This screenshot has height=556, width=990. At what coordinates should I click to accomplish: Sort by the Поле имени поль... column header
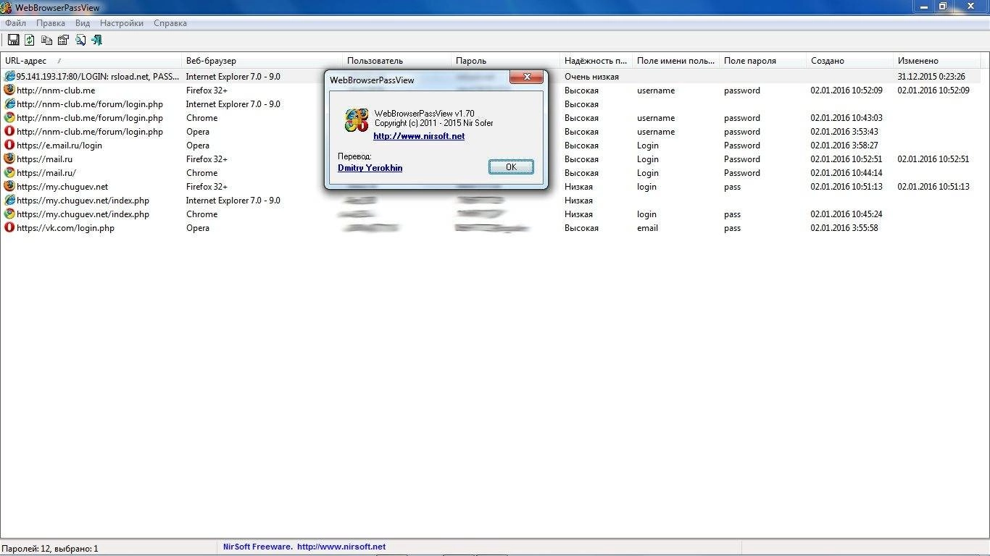coord(675,61)
